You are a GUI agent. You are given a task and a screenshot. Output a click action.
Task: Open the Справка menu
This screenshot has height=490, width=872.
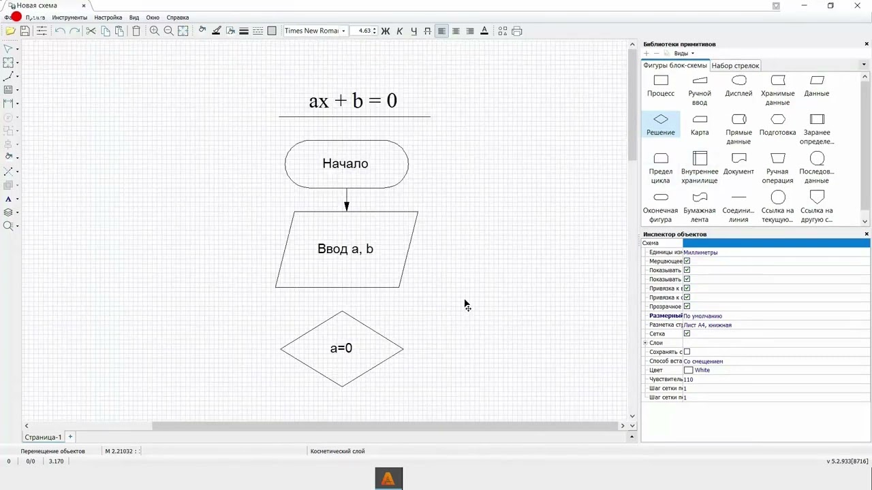pos(178,17)
